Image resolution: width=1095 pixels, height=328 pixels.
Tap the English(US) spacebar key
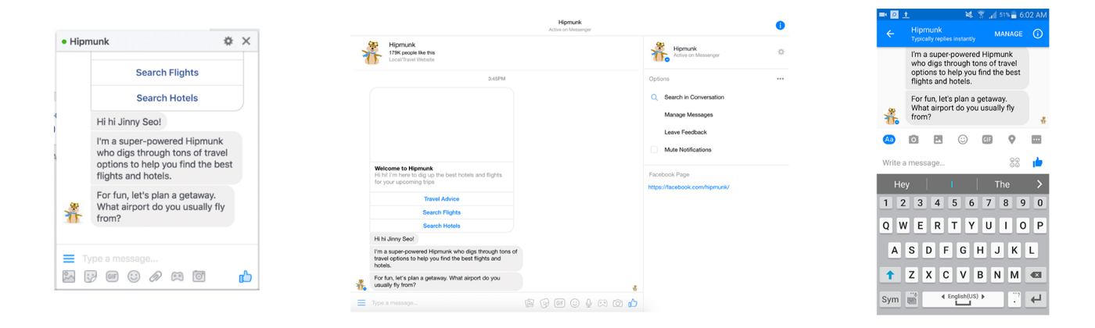coord(963,299)
